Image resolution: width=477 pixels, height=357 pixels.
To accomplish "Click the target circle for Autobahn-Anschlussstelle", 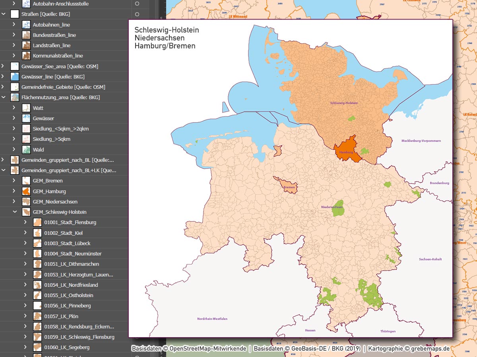I will point(136,4).
